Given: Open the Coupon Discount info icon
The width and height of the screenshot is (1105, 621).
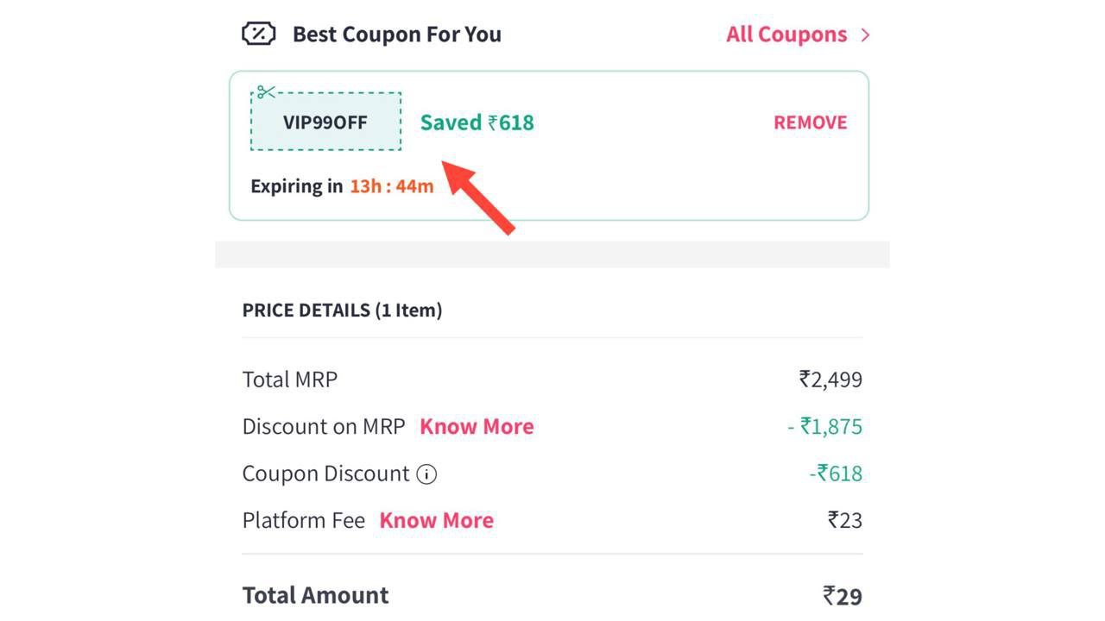Looking at the screenshot, I should (426, 474).
